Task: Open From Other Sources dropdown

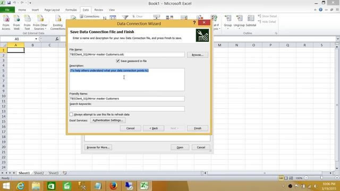Action: point(40,22)
